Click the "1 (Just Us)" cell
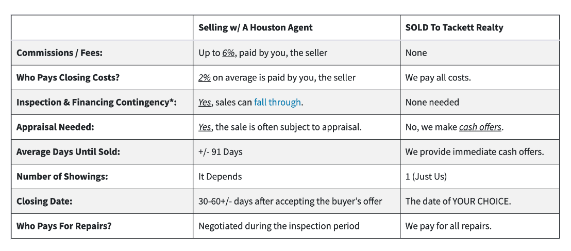Image resolution: width=571 pixels, height=251 pixels. 426,176
